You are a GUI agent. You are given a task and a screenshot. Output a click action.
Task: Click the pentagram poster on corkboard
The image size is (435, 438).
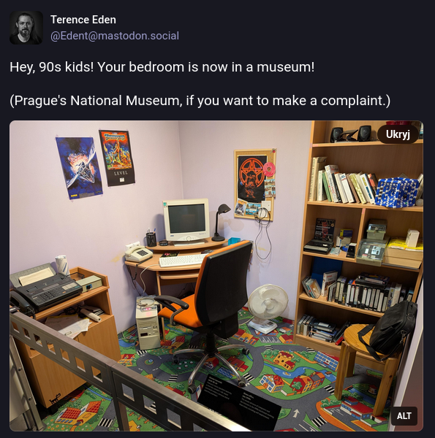point(252,179)
